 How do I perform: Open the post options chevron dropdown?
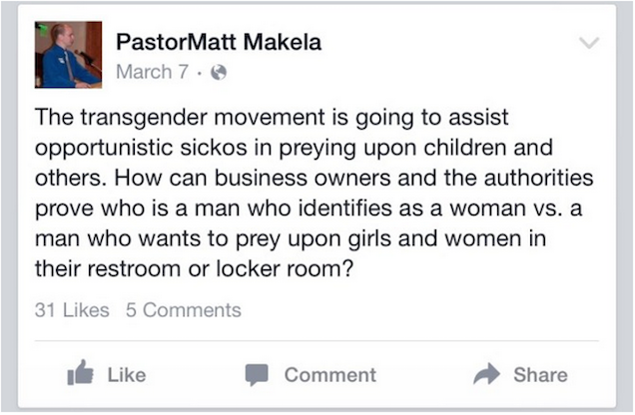(x=590, y=43)
